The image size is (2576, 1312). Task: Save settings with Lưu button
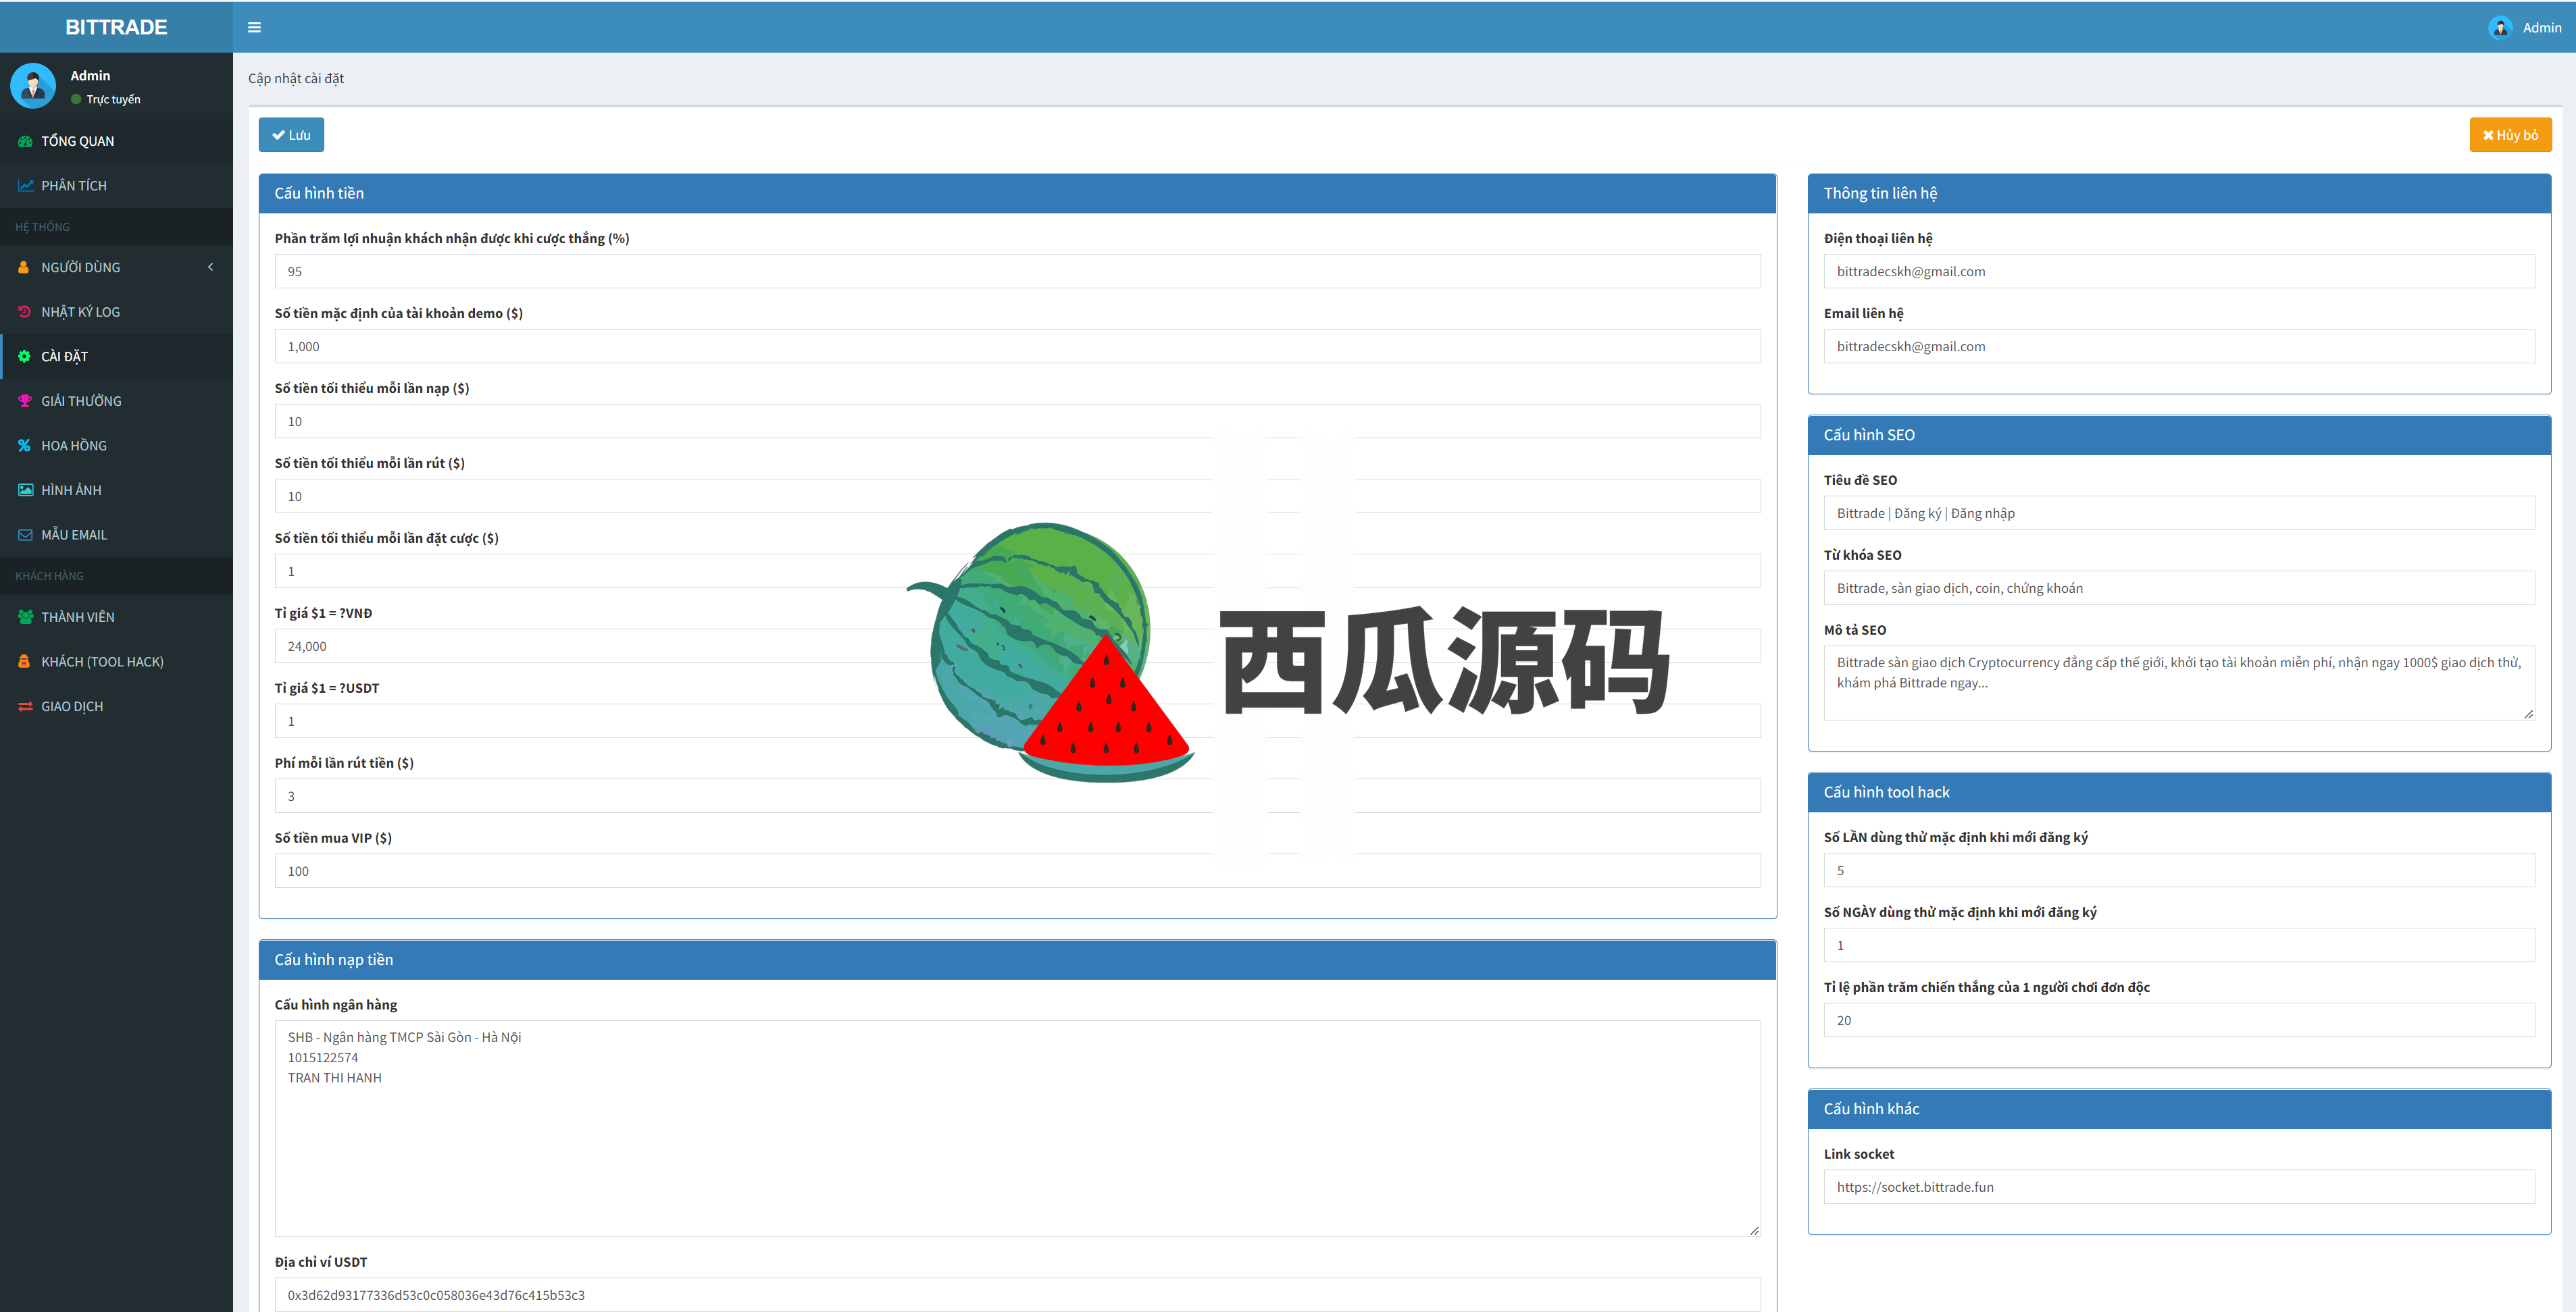(291, 135)
